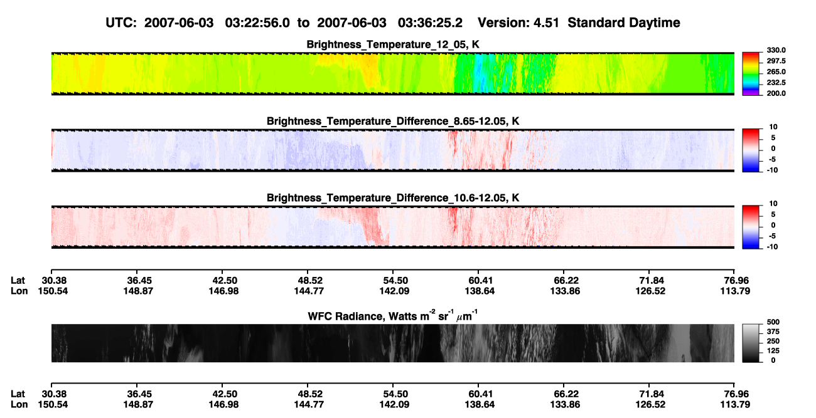The width and height of the screenshot is (816, 418).
Task: Click longitude 142.09 on the bottom-most axis
Action: pyautogui.click(x=395, y=404)
